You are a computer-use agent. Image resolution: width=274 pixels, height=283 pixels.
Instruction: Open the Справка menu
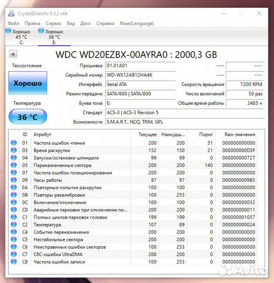[105, 24]
